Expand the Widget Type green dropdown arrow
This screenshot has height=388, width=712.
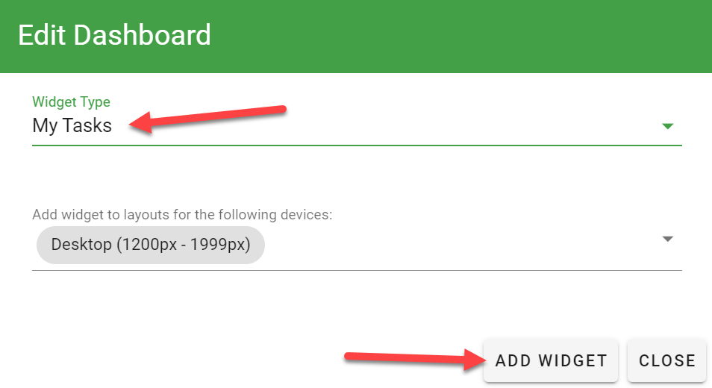[x=668, y=126]
